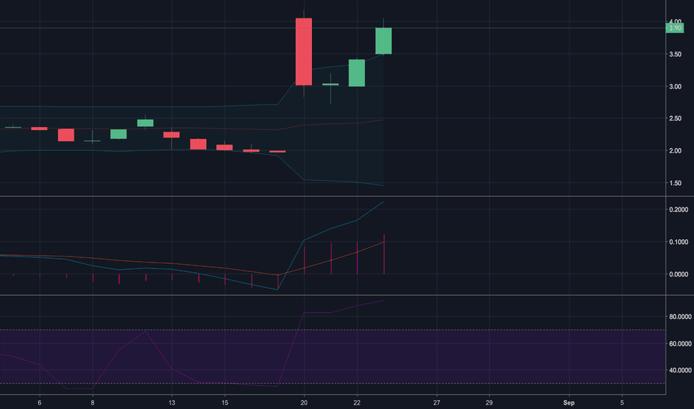Image resolution: width=694 pixels, height=409 pixels.
Task: Select the doji candle between 20 and 22
Action: (330, 85)
